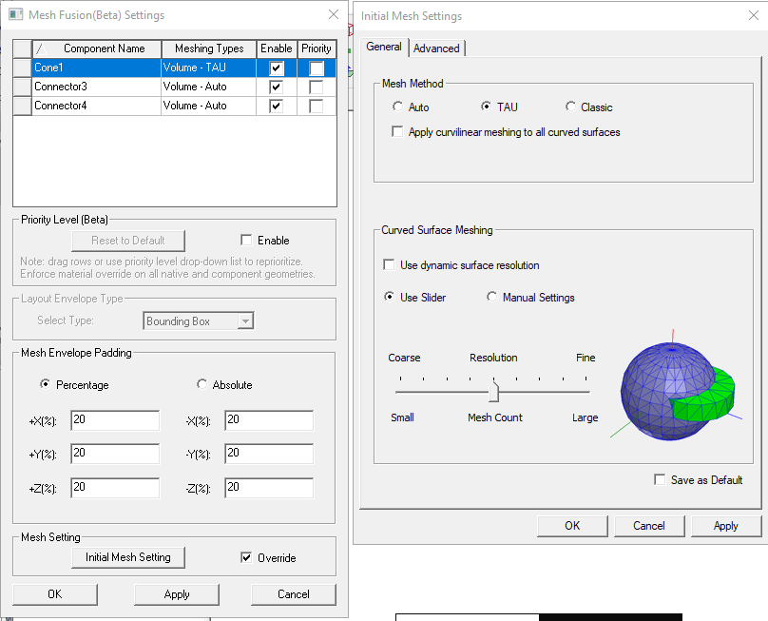Click Reset to Default button
768x621 pixels.
click(128, 241)
